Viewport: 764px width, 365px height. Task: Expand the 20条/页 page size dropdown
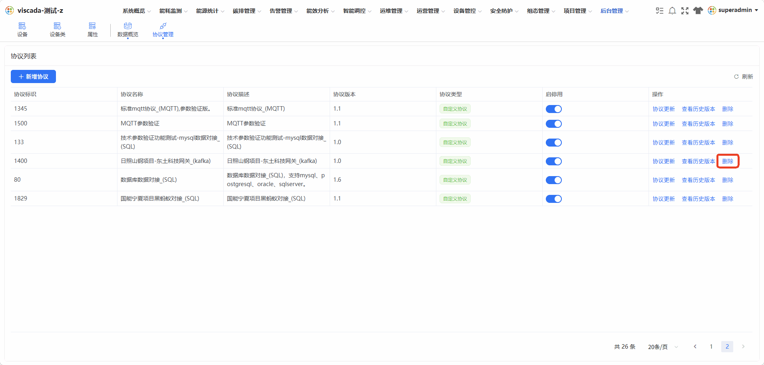point(663,347)
